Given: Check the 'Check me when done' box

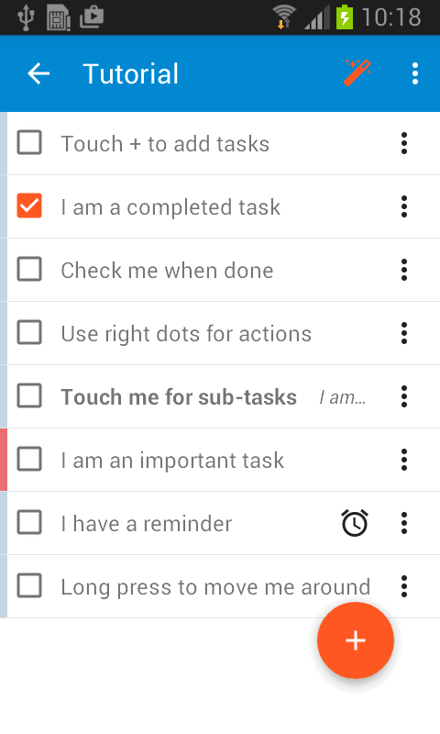Looking at the screenshot, I should 29,269.
